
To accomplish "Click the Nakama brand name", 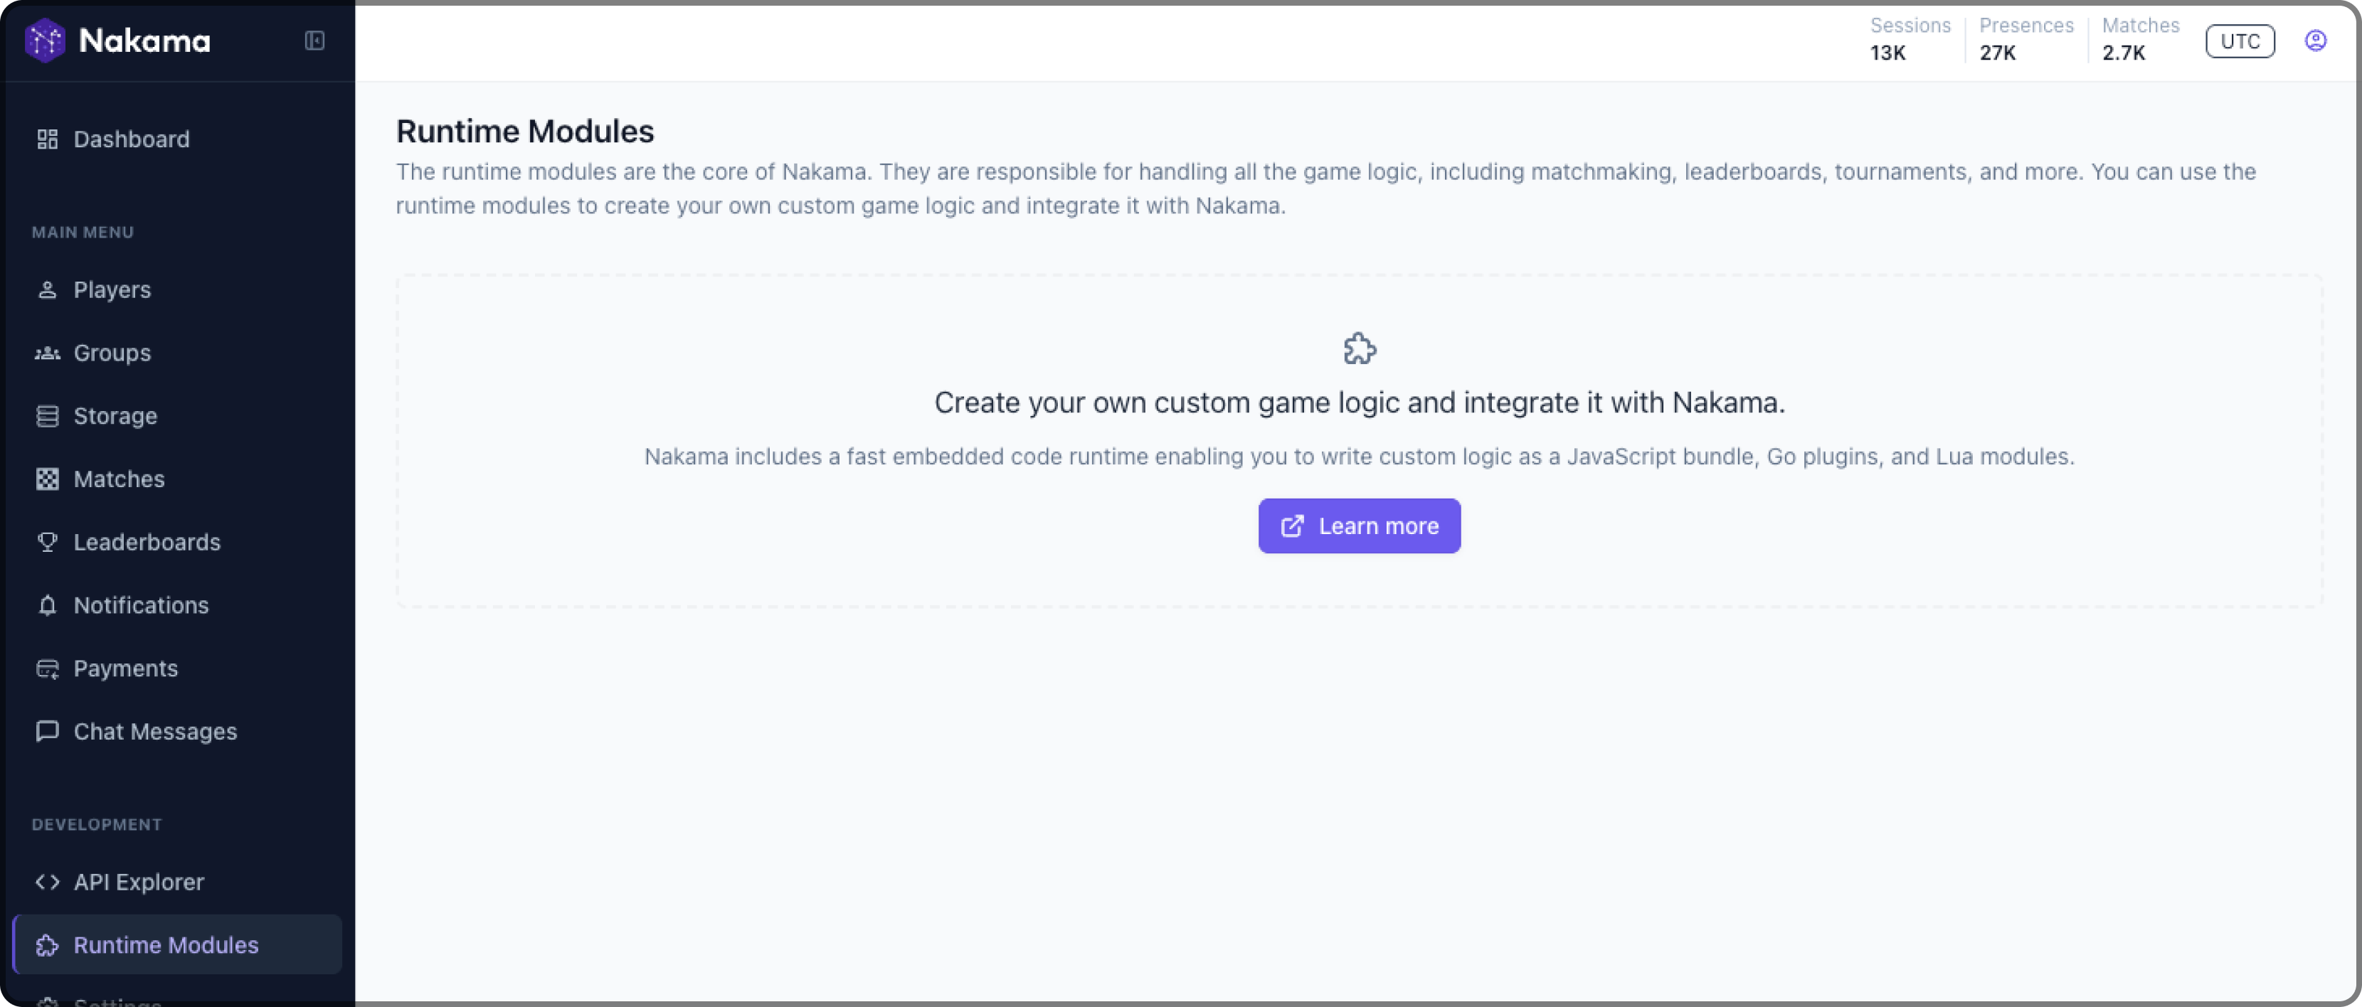I will pos(145,41).
